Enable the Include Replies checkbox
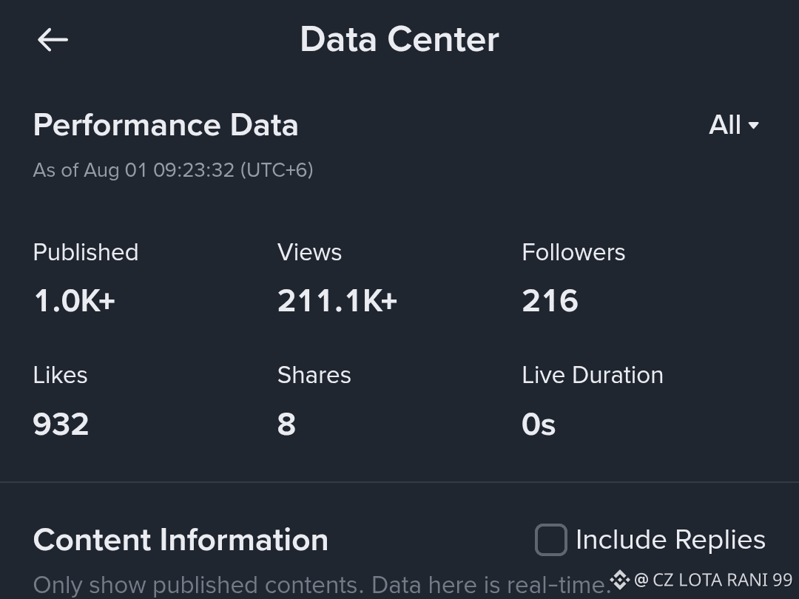Screen dimensions: 799x599 pos(551,539)
